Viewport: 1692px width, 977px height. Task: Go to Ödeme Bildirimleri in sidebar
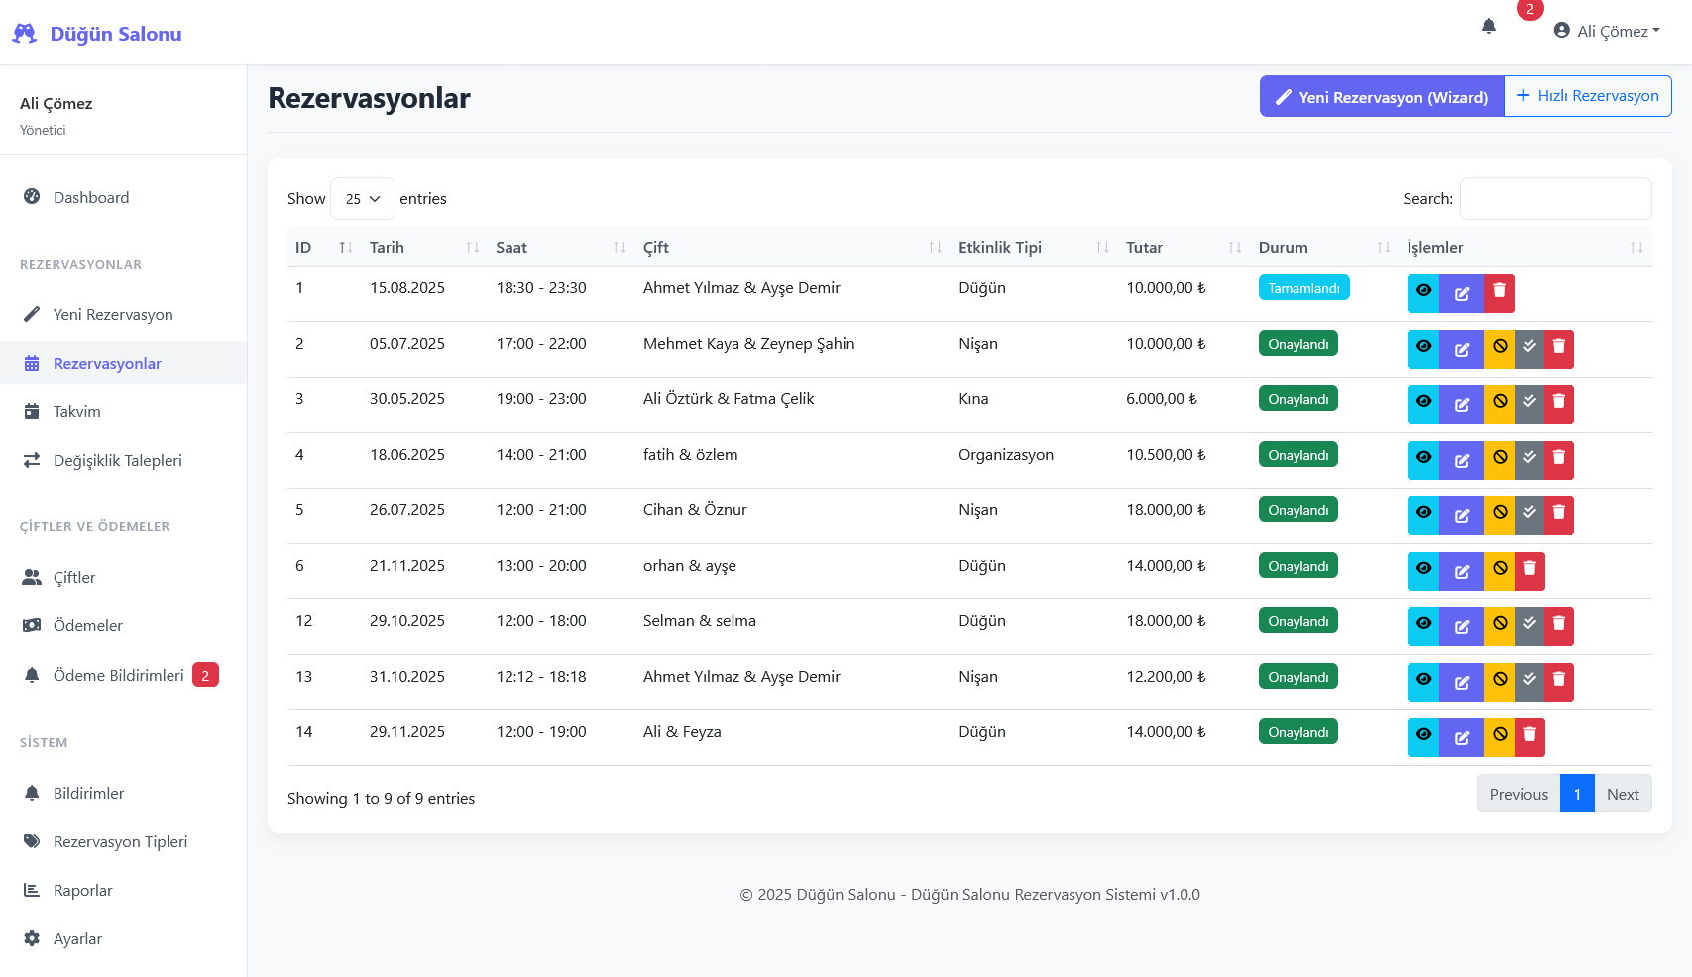[118, 675]
